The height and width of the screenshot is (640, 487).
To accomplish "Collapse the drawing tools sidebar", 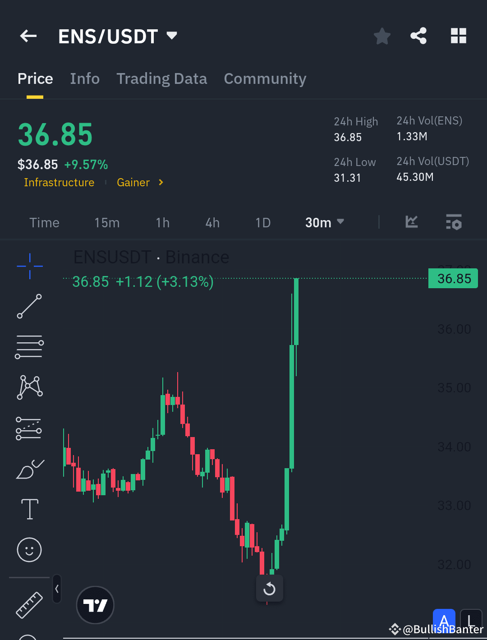I will pos(57,589).
